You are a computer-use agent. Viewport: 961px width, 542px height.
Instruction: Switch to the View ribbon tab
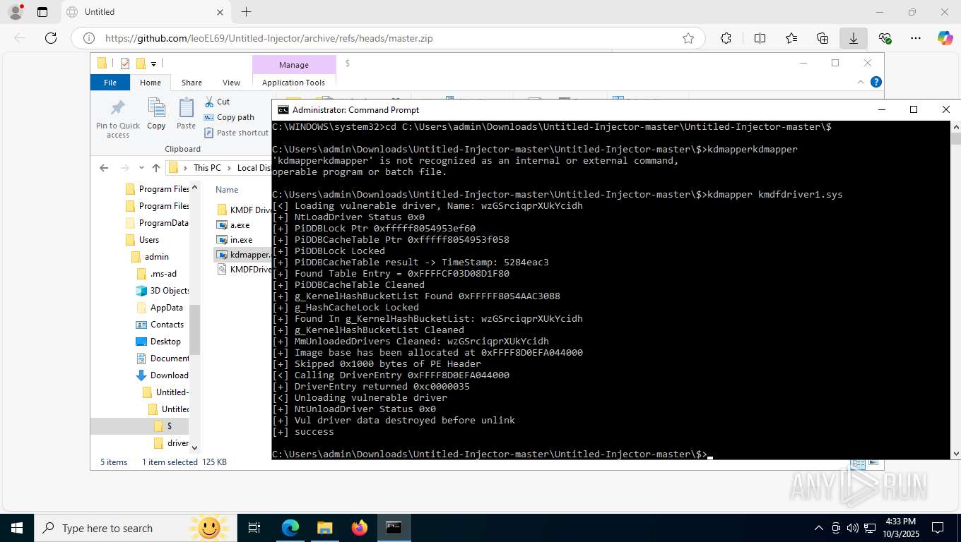231,83
